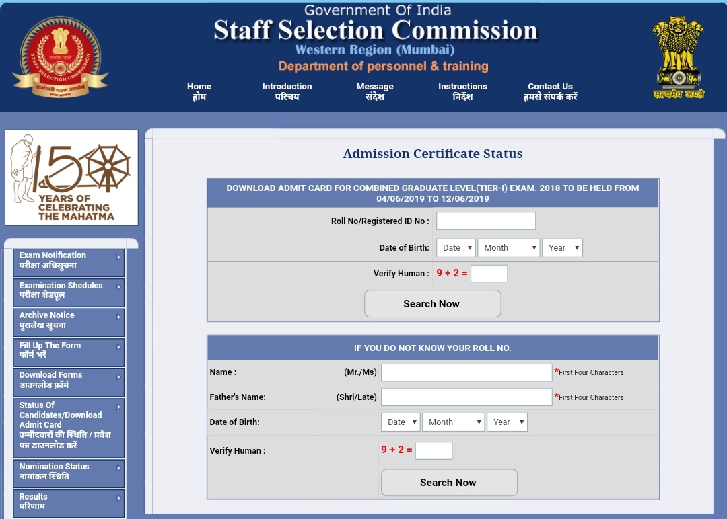This screenshot has height=519, width=727.
Task: Open the 150 Years of Celebrating the Mahatma banner
Action: [71, 177]
